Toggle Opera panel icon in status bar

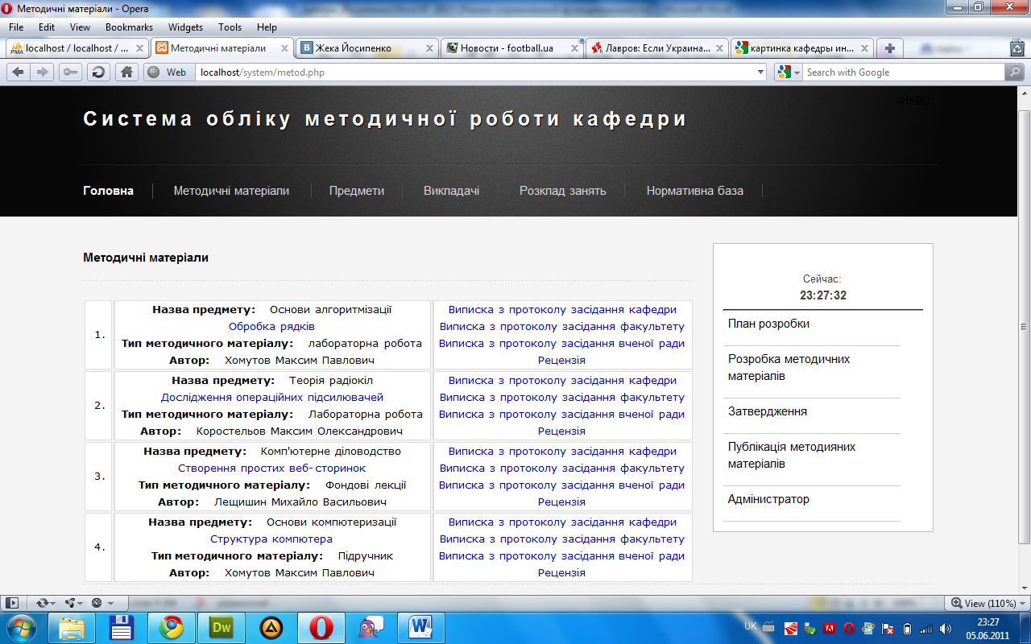coord(12,602)
